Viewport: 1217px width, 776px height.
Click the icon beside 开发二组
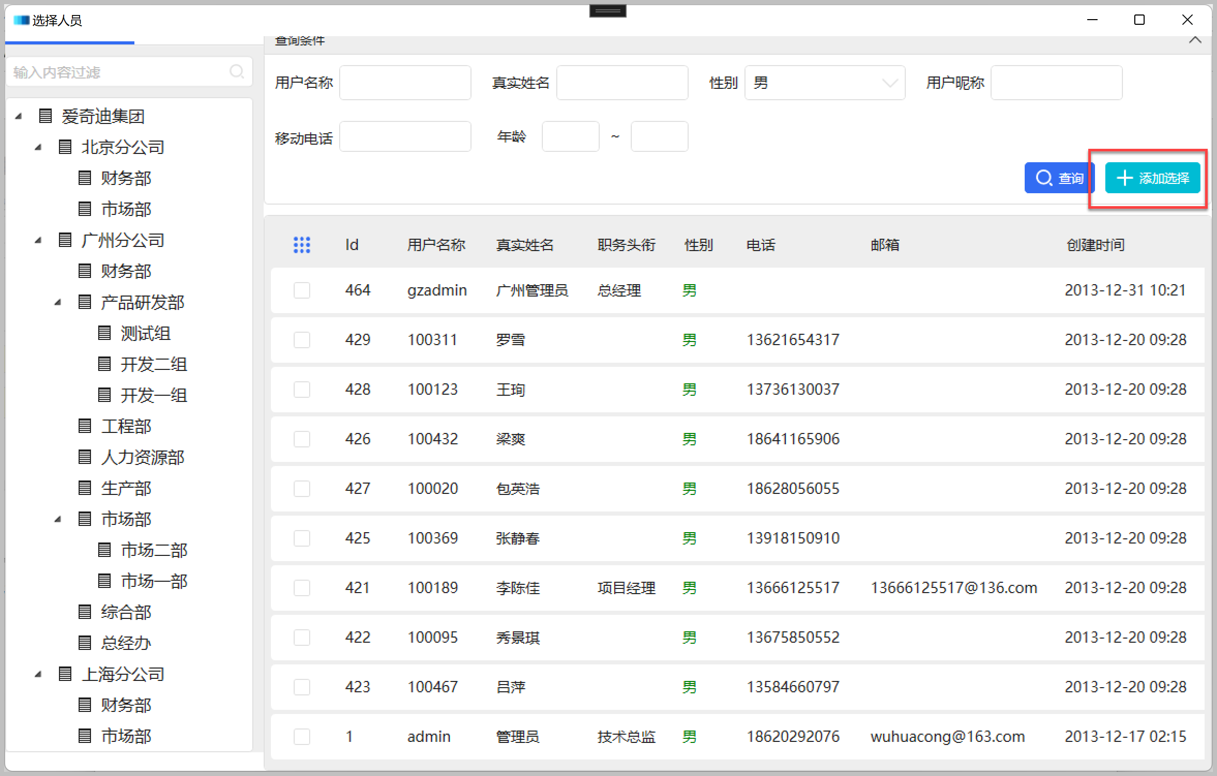point(104,364)
